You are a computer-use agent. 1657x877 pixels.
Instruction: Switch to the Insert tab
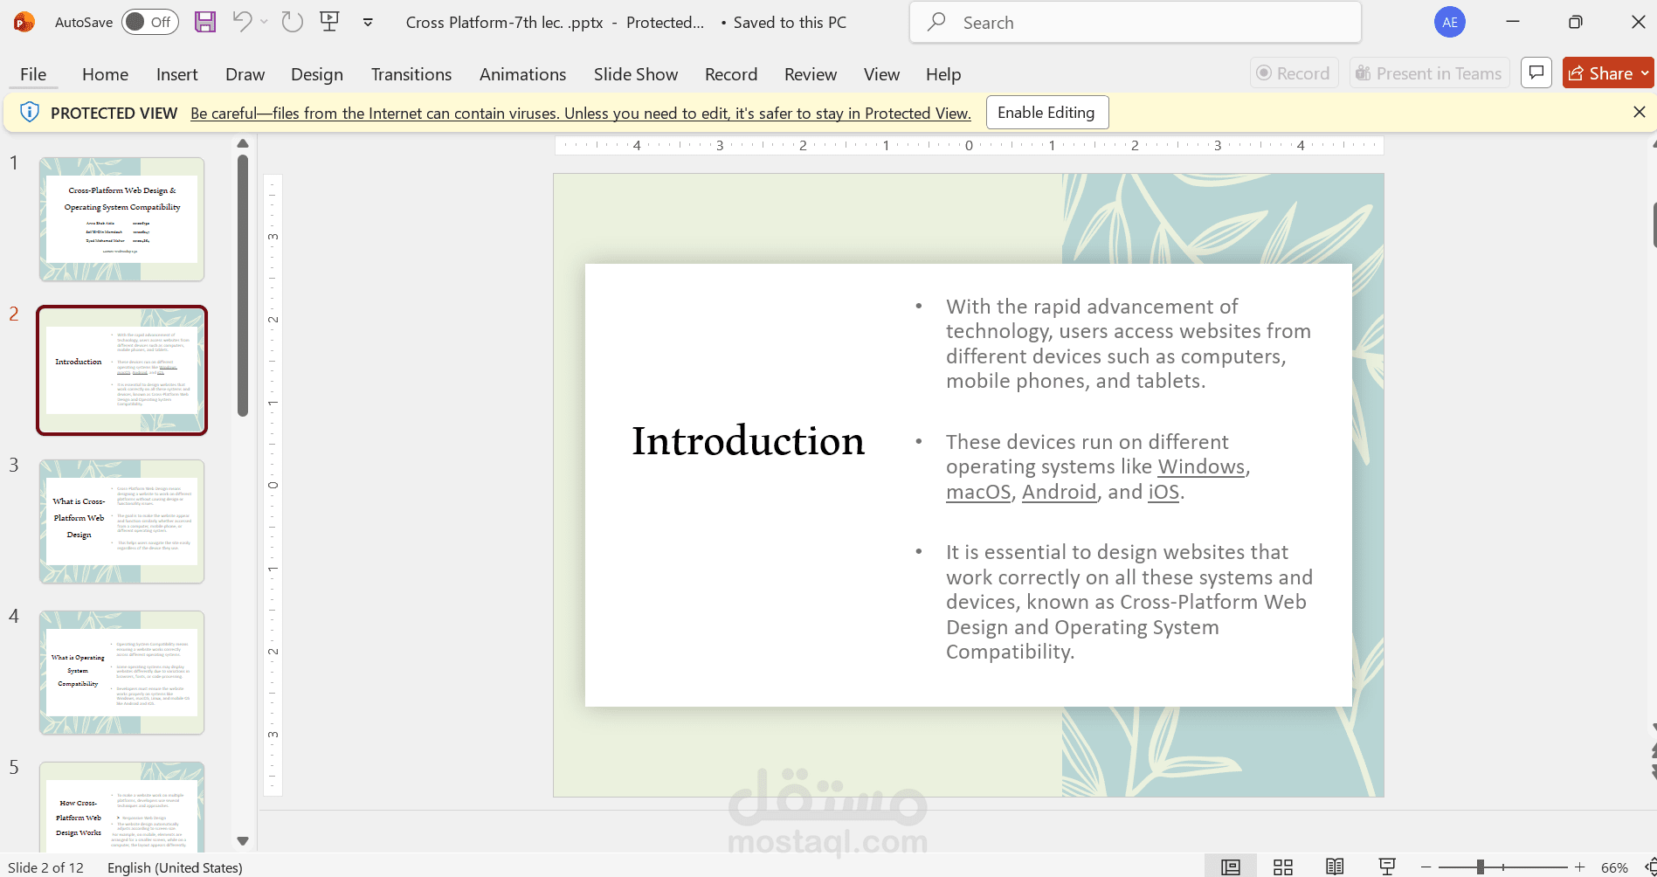pos(177,74)
